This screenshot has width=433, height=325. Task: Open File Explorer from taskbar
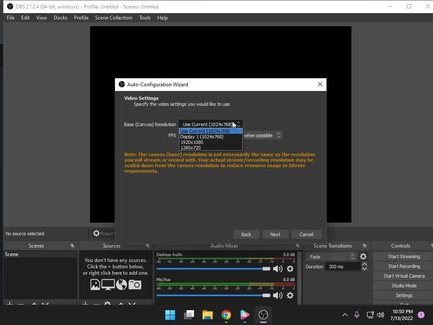pyautogui.click(x=207, y=315)
